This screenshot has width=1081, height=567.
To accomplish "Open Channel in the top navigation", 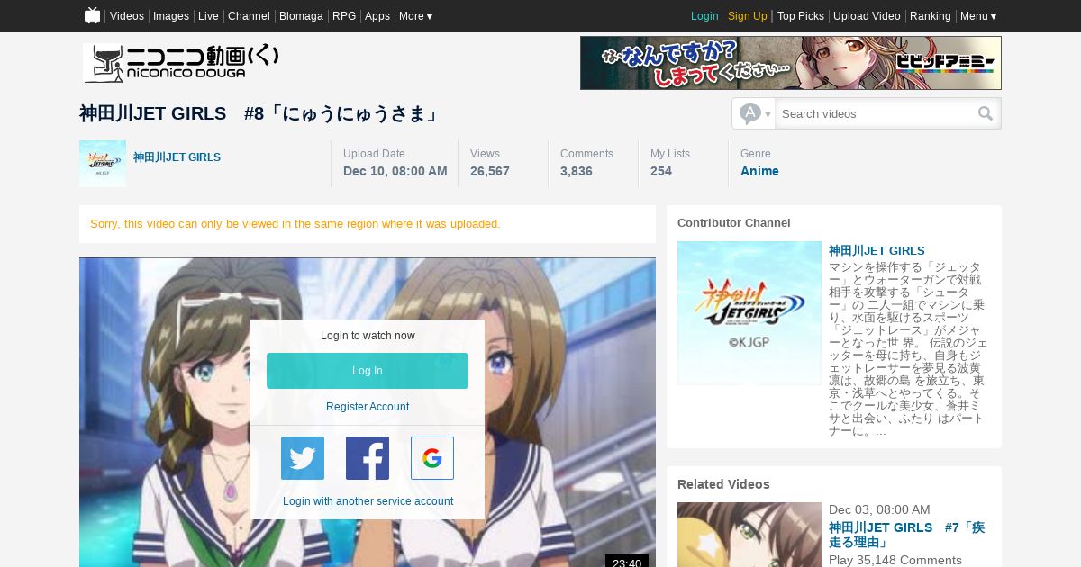I will [x=249, y=15].
